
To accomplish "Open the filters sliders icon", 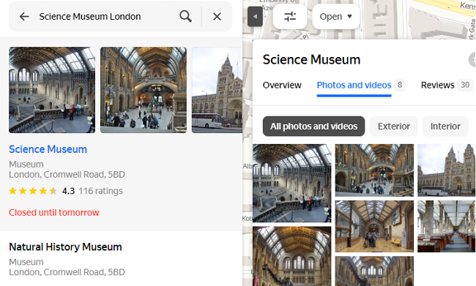I will 290,16.
